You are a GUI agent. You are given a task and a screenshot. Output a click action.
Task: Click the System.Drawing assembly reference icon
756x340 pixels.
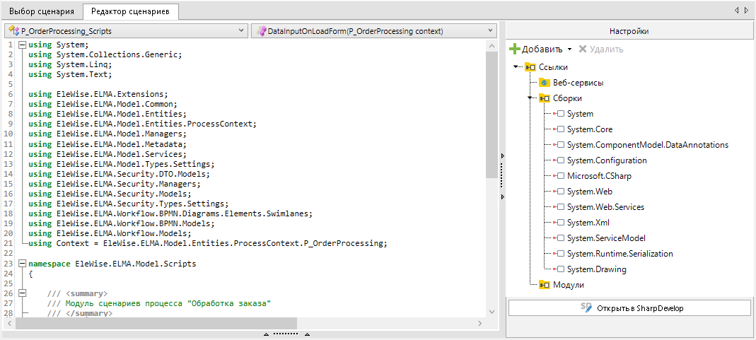[x=559, y=269]
